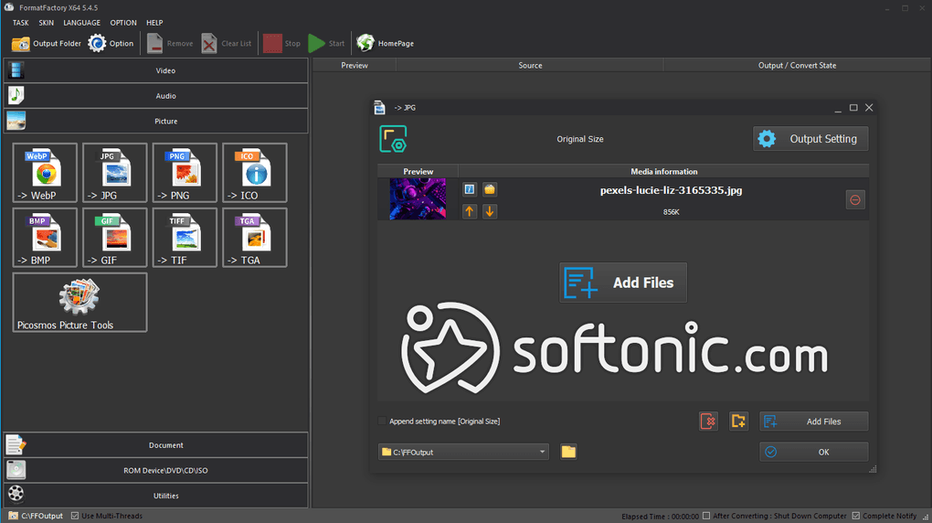Select the pexels-lucie-liz preview thumbnail
This screenshot has width=932, height=523.
pos(418,199)
